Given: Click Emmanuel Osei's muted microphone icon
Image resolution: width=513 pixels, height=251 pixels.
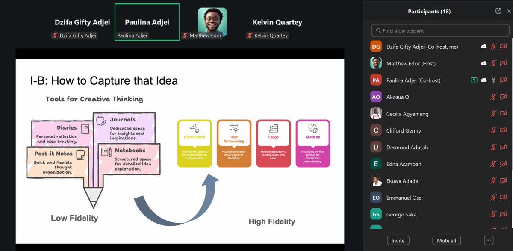Looking at the screenshot, I should (x=493, y=198).
